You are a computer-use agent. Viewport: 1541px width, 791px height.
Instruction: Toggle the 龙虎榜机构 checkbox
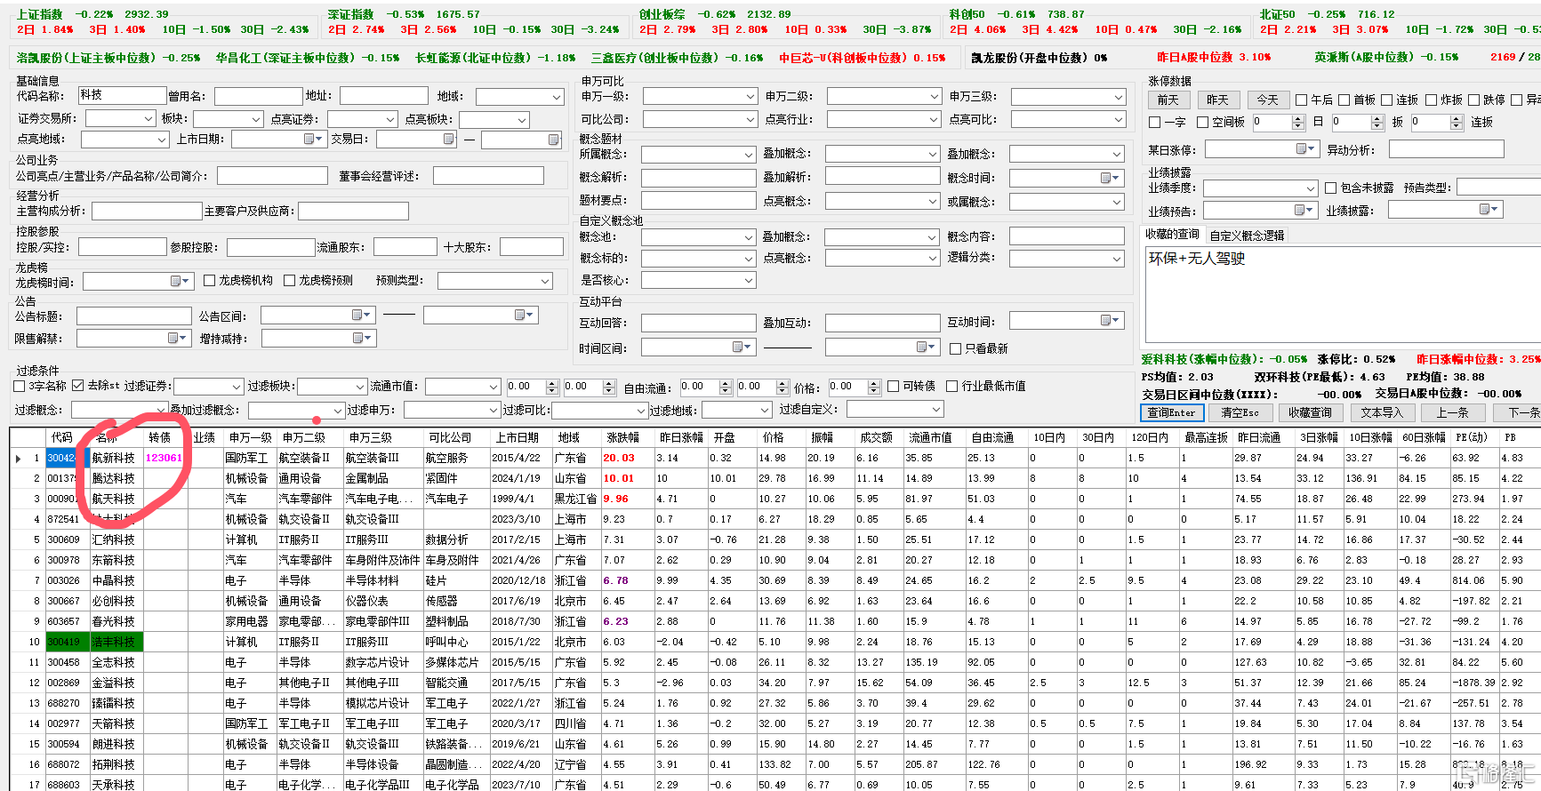point(210,280)
